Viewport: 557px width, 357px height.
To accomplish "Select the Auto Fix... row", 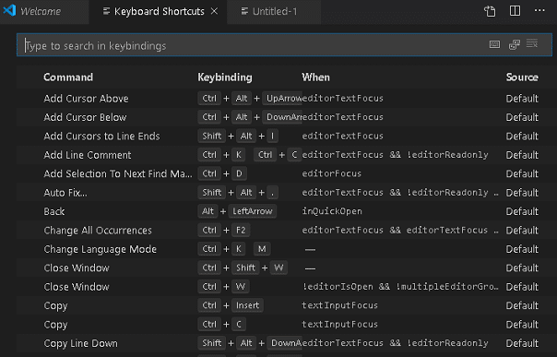I will (284, 193).
